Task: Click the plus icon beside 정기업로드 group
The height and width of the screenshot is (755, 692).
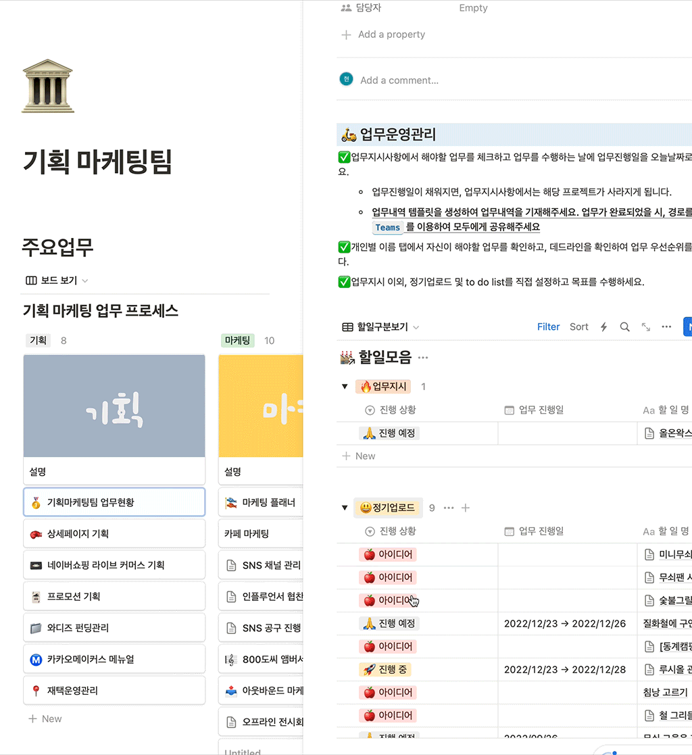Action: pyautogui.click(x=465, y=508)
